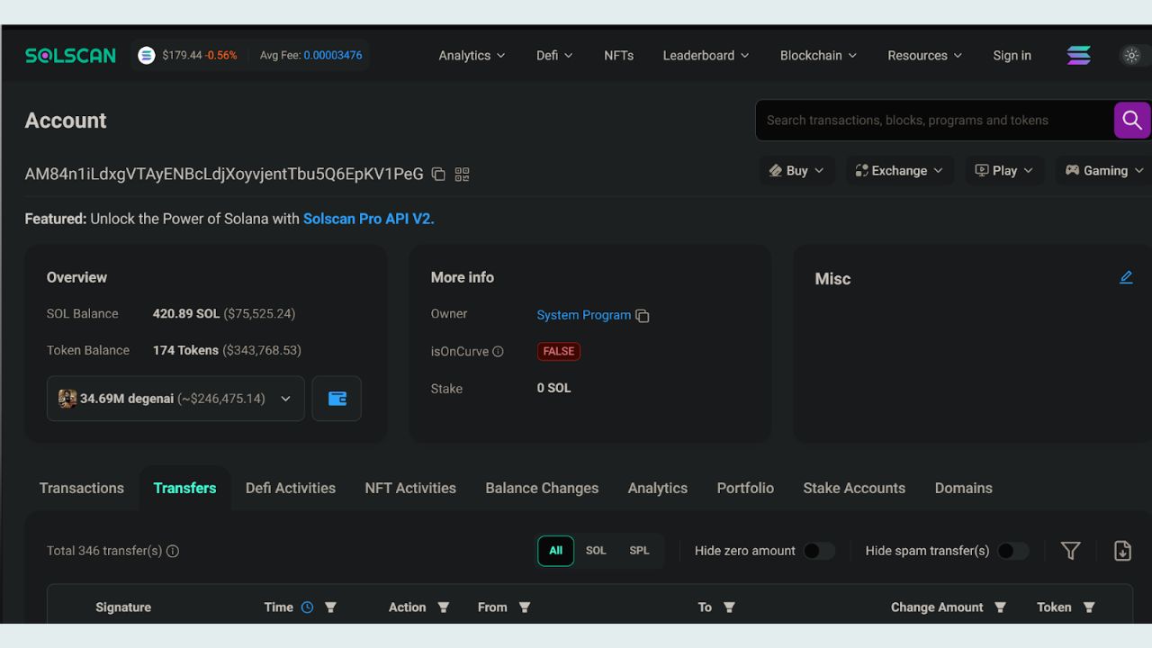
Task: Expand the Defi nav menu
Action: tap(554, 56)
